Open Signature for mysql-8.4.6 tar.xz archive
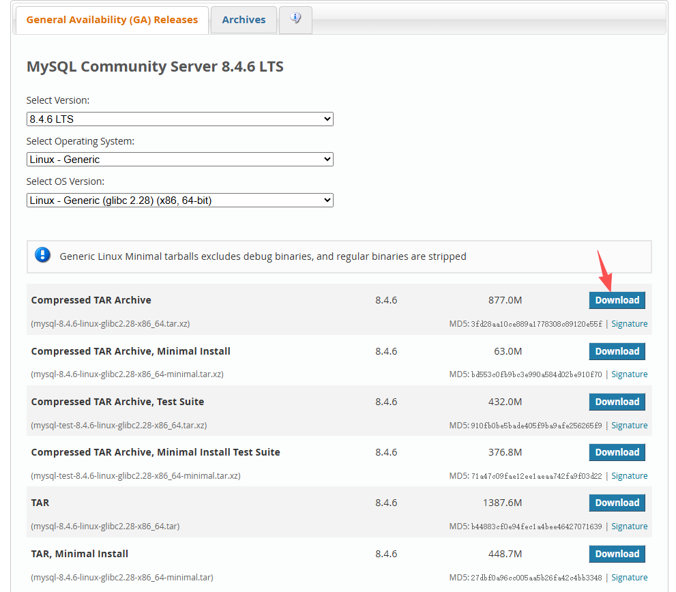The height and width of the screenshot is (592, 676). pyautogui.click(x=629, y=324)
